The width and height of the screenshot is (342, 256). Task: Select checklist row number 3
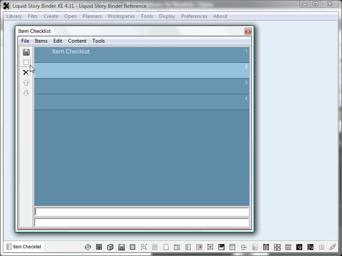[141, 86]
